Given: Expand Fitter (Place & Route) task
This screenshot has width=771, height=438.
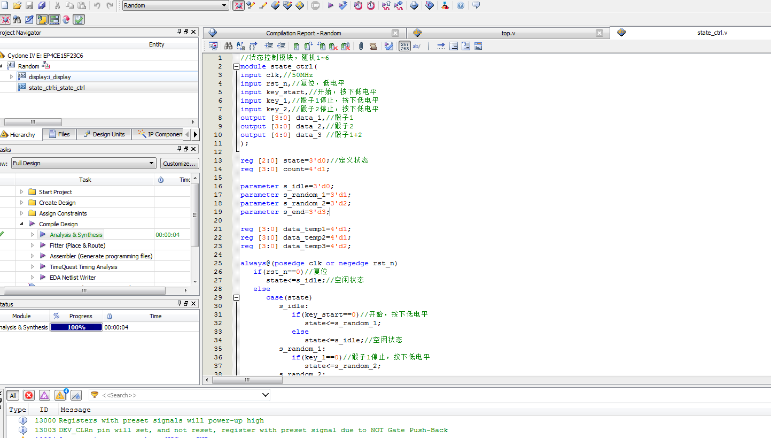Looking at the screenshot, I should pos(32,245).
